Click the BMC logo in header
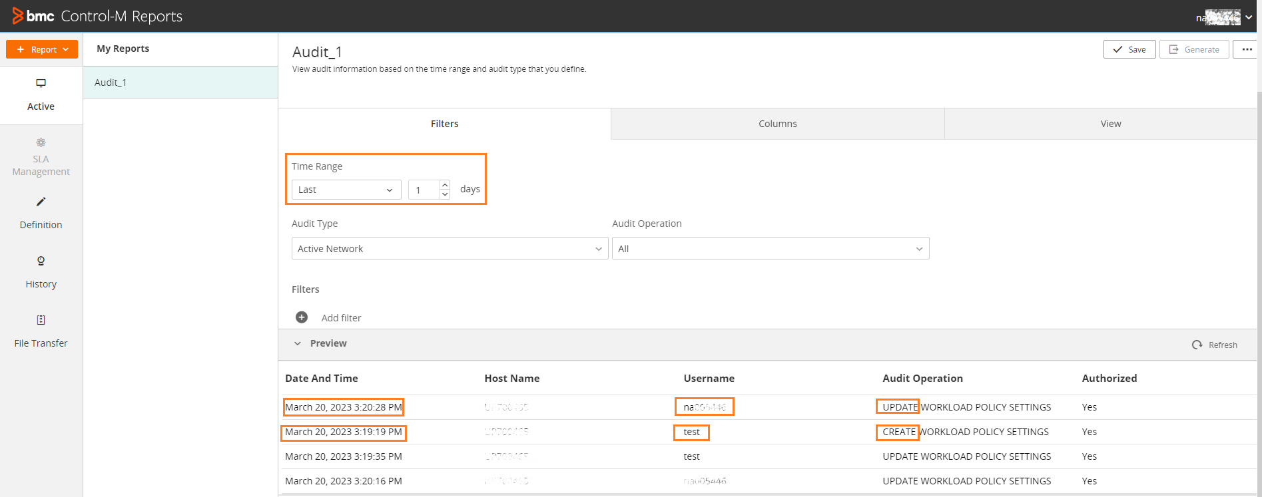 pos(33,16)
